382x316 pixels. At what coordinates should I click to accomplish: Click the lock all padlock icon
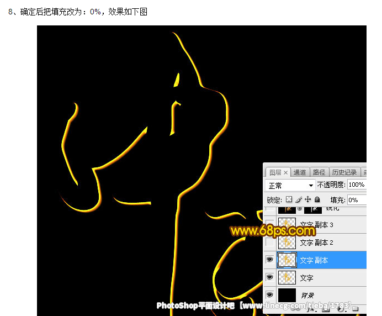pos(317,199)
